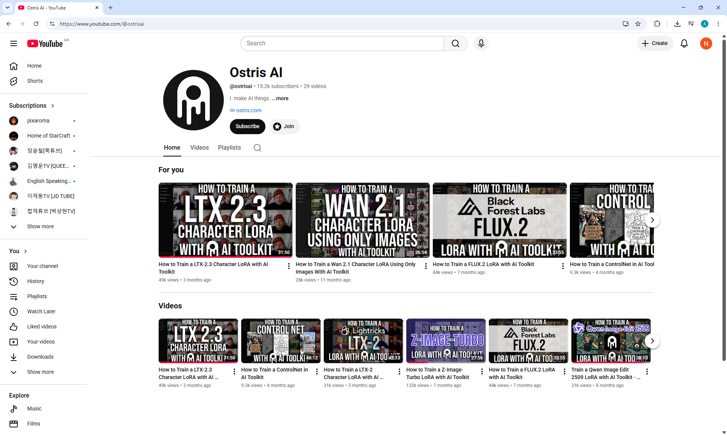Expand channel description with ...more
Image resolution: width=727 pixels, height=435 pixels.
pos(280,98)
